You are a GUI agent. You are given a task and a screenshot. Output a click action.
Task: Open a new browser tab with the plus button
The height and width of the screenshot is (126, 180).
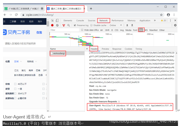tap(91, 9)
